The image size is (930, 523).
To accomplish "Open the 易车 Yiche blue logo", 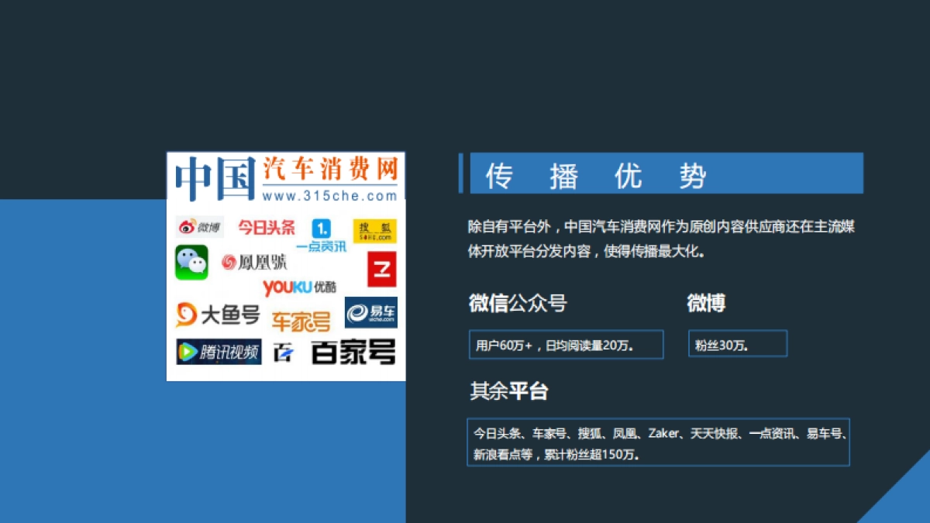I will 371,315.
